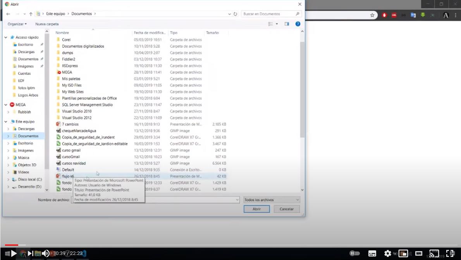Click the Abrir button
The width and height of the screenshot is (461, 260).
pyautogui.click(x=257, y=209)
